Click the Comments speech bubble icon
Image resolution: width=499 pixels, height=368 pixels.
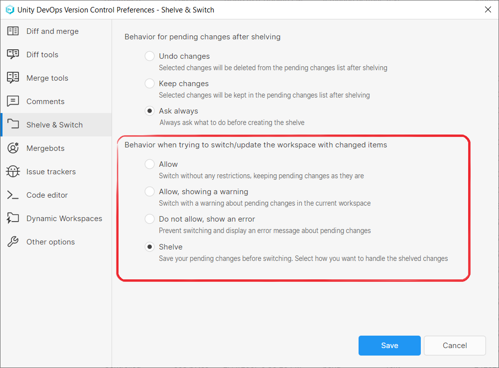pyautogui.click(x=13, y=102)
